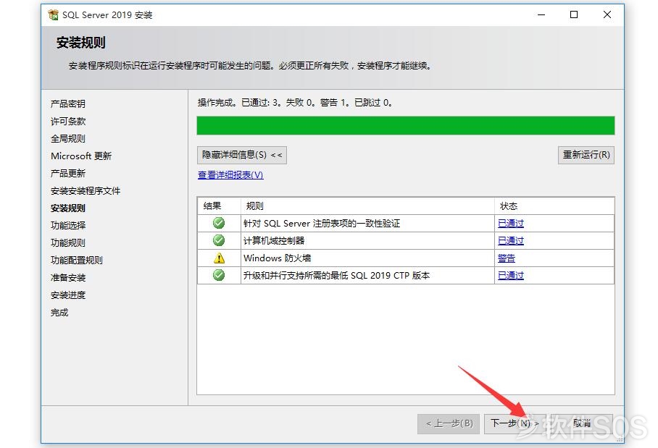
Task: Click the 重新运行(R) button
Action: point(586,155)
